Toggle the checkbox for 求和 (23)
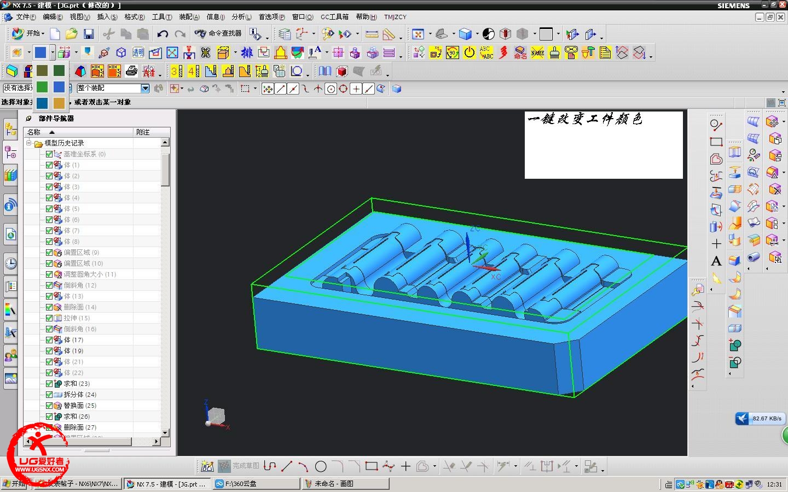 (x=49, y=384)
